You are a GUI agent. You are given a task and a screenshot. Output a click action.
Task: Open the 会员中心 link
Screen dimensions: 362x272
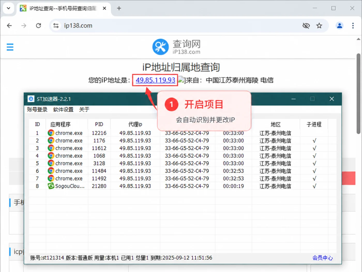pos(323,258)
